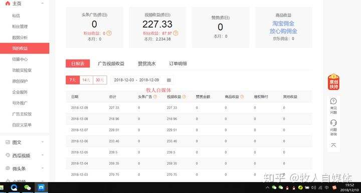Click the 2018-12-09 date cell
Image resolution: width=361 pixels, height=193 pixels.
tap(79, 107)
